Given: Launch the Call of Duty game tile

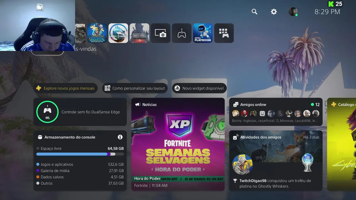Looking at the screenshot, I should click(x=81, y=33).
